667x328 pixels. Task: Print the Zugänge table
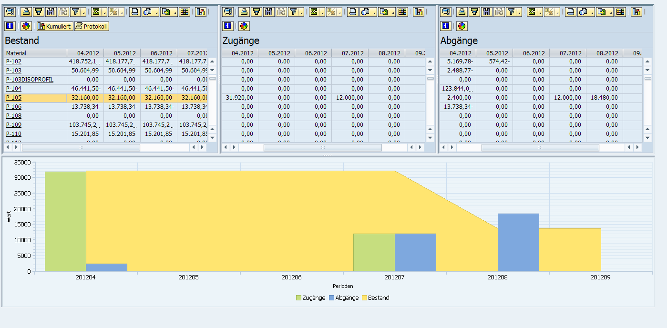click(352, 12)
